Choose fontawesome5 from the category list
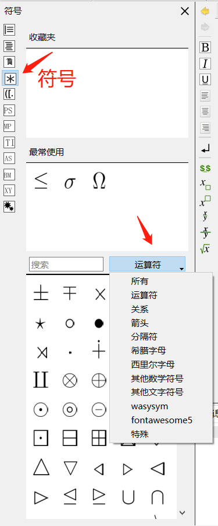Image resolution: width=218 pixels, height=526 pixels. coord(162,420)
